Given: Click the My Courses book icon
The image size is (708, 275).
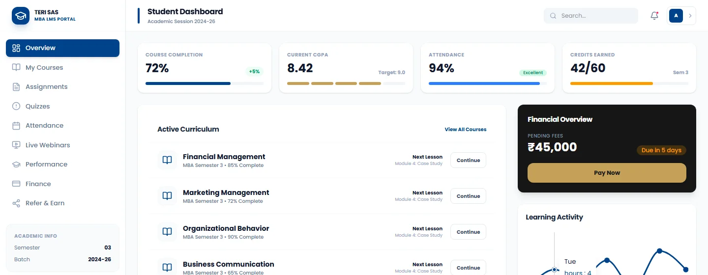Looking at the screenshot, I should tap(16, 67).
